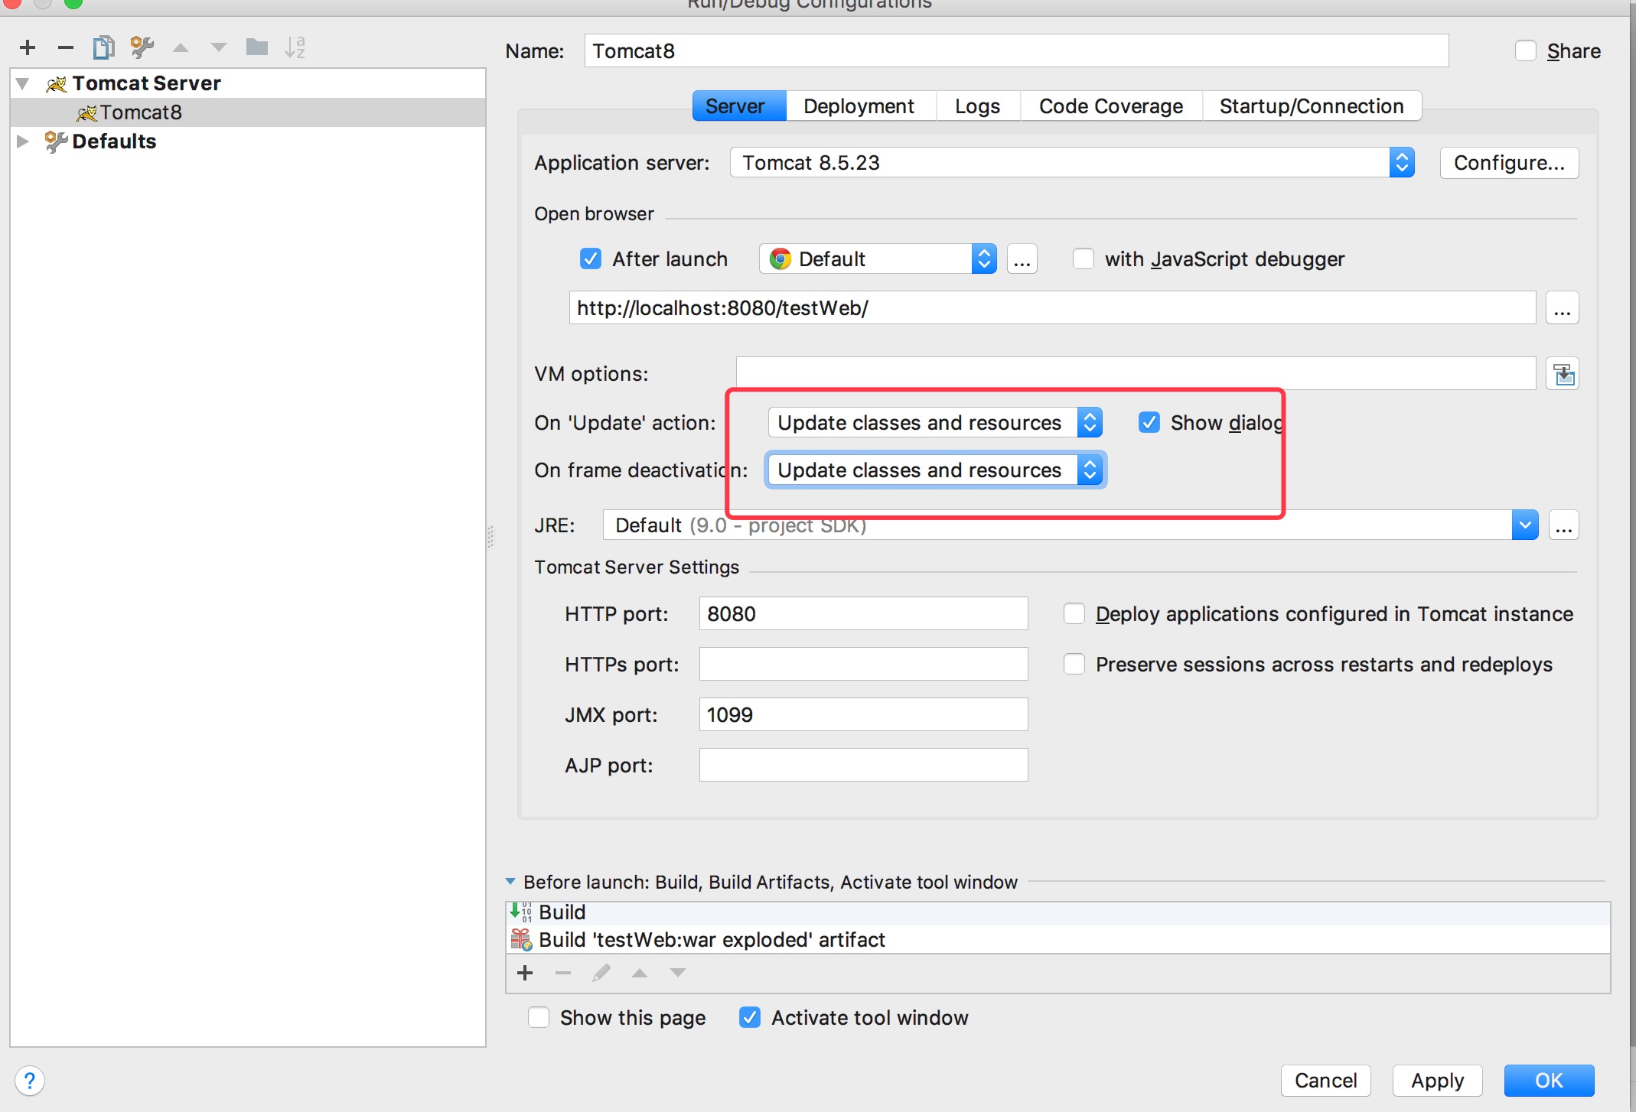Add a before-launch task
The width and height of the screenshot is (1636, 1112).
tap(525, 973)
